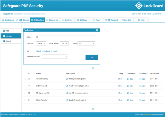Expand the Show at least dropdown
Image resolution: width=165 pixels, height=117 pixels.
(x=65, y=43)
